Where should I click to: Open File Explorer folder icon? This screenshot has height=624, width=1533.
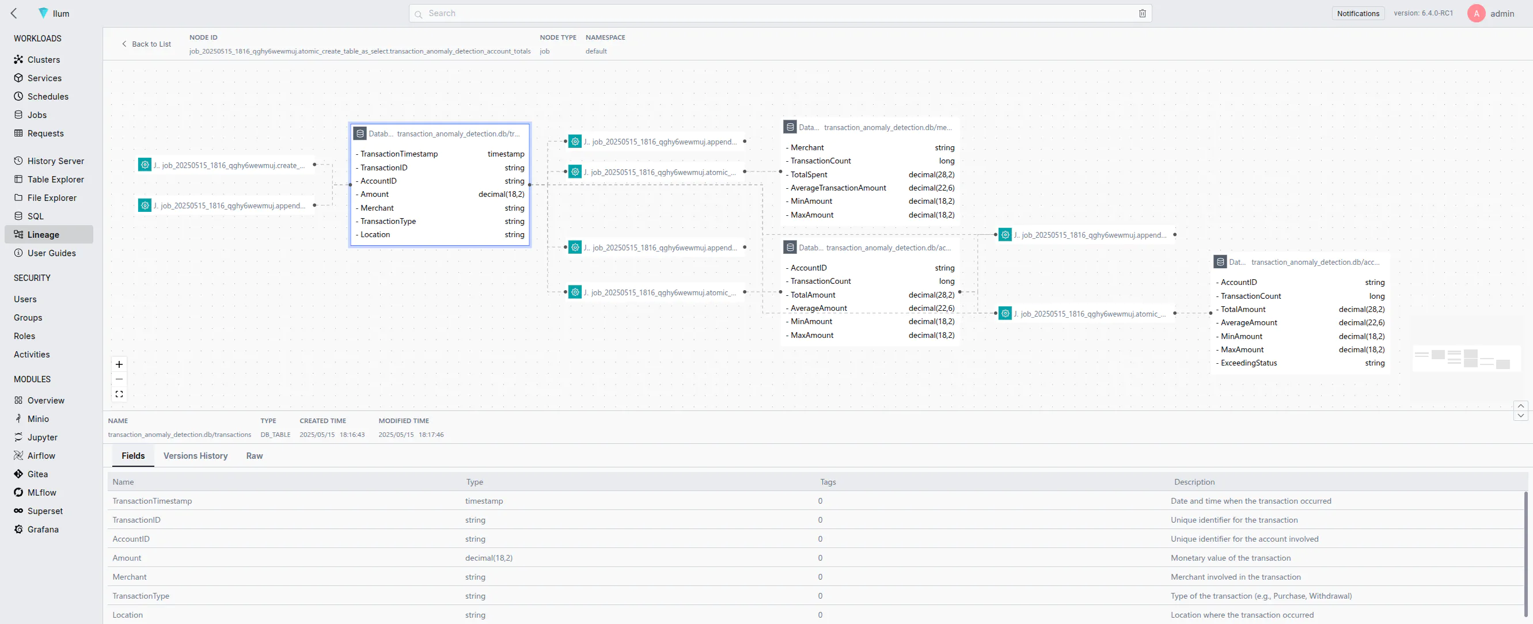coord(18,197)
